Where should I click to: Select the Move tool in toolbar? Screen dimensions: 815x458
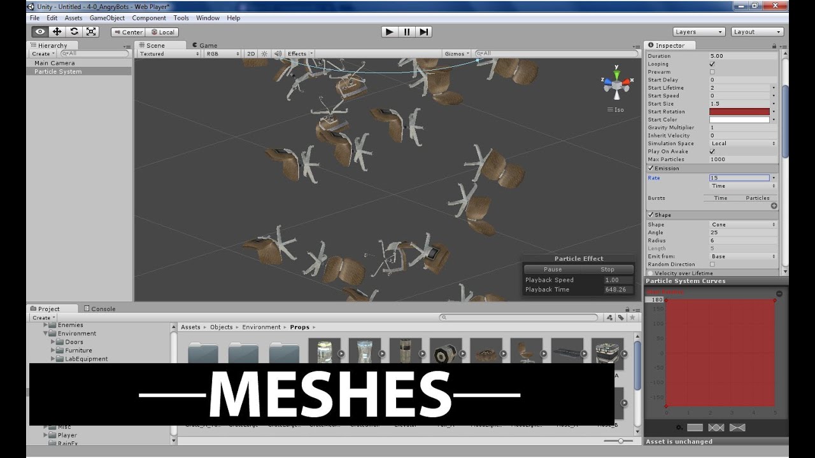pyautogui.click(x=57, y=32)
